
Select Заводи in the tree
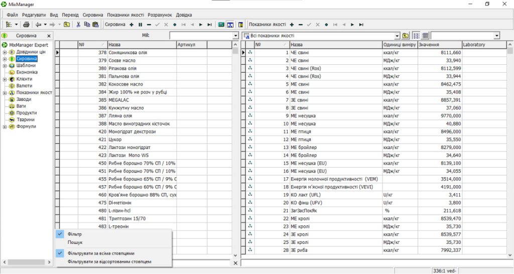[x=24, y=99]
